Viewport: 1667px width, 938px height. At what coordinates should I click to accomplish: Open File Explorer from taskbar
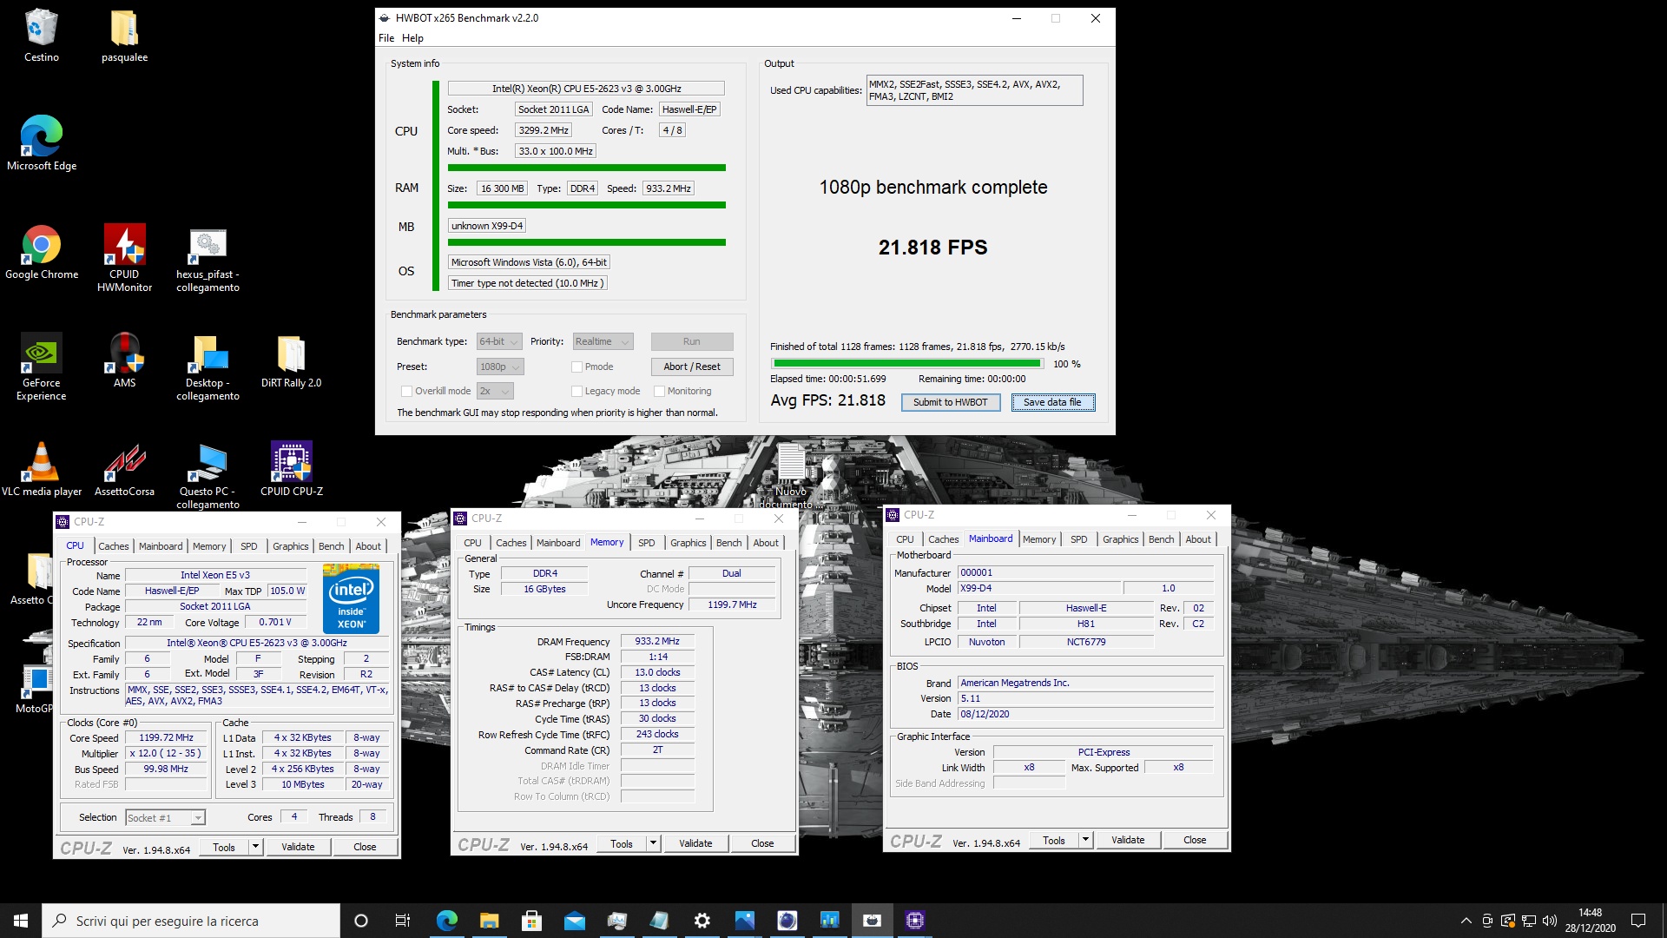pos(490,921)
